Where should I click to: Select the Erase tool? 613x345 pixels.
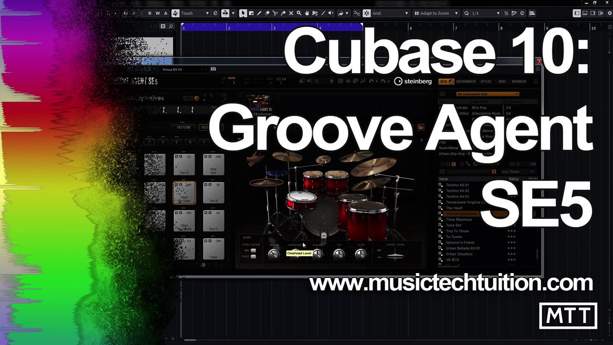267,13
